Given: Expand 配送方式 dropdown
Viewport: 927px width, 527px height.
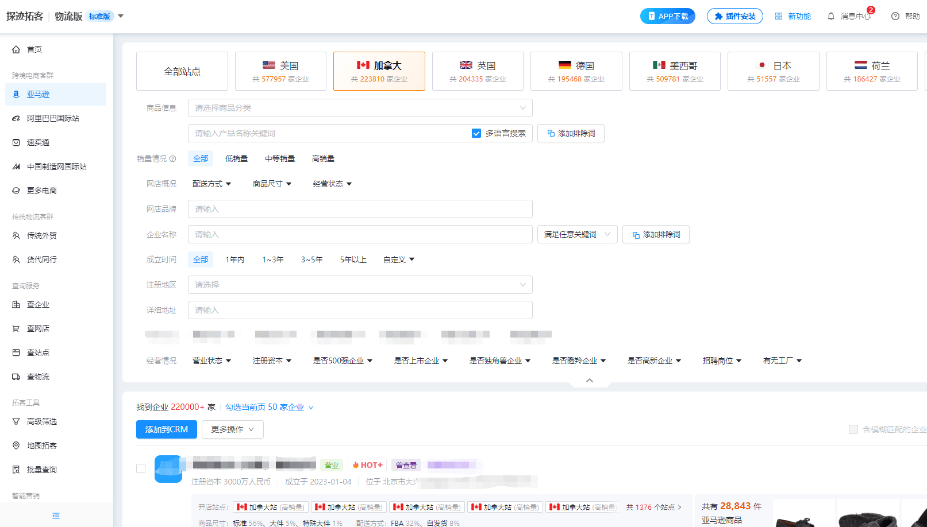Looking at the screenshot, I should click(x=211, y=184).
